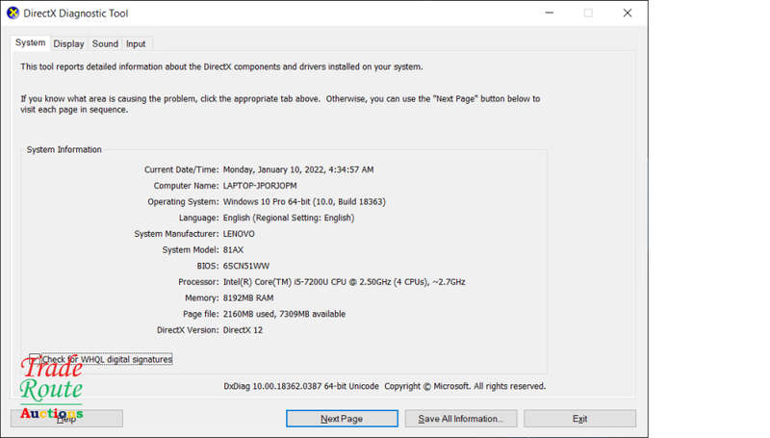Click the DirectX Diagnostic Tool title icon
Image resolution: width=770 pixels, height=438 pixels.
pos(13,13)
